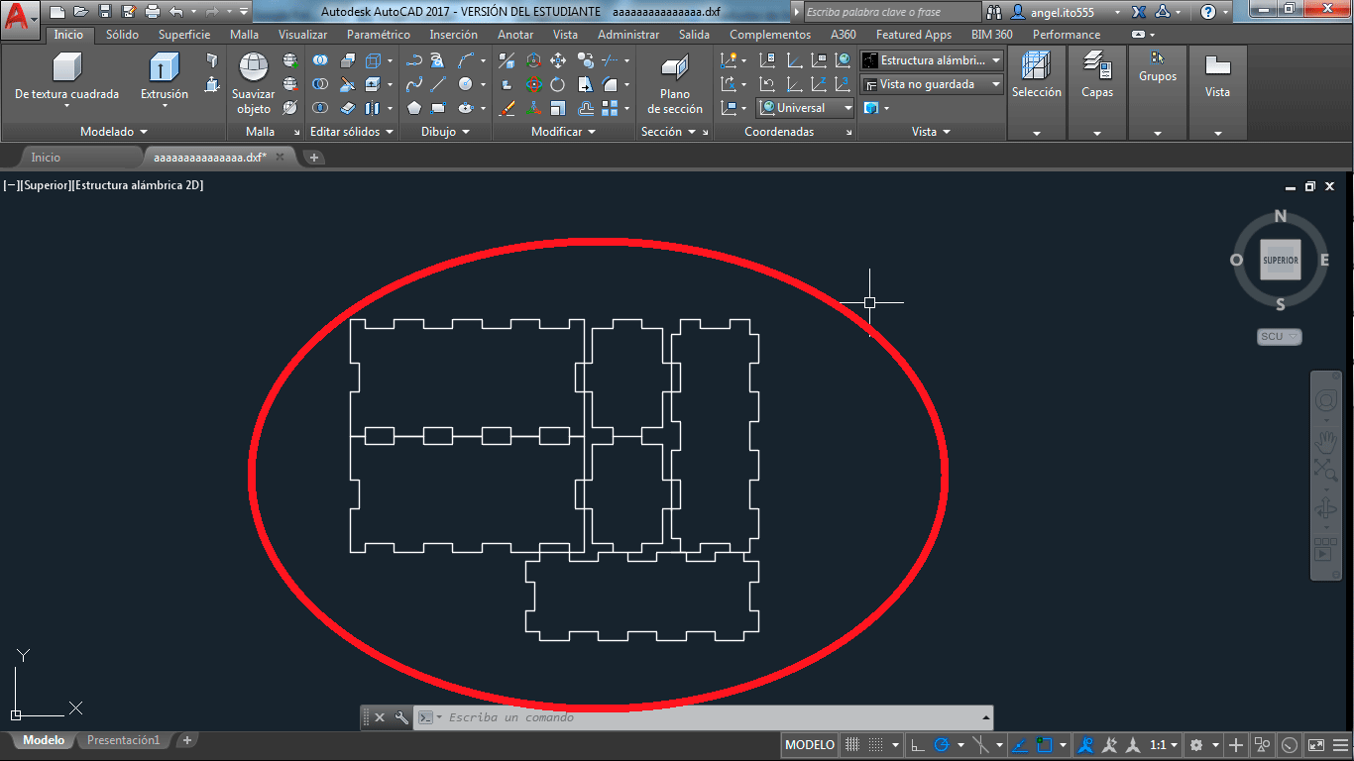1354x761 pixels.
Task: Toggle polar tracking in status bar
Action: pyautogui.click(x=942, y=745)
